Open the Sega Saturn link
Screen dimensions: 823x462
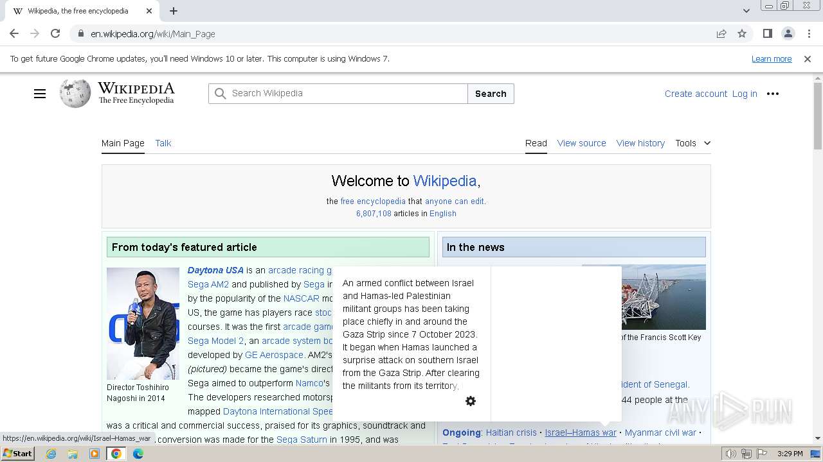coord(302,440)
